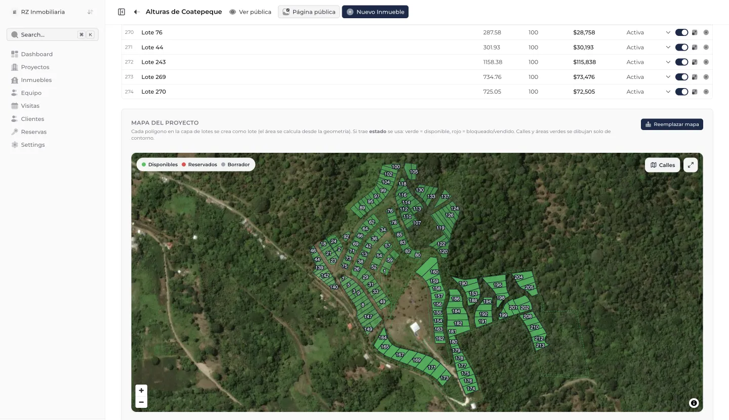Click Ver pública link
Viewport: 729px width, 420px height.
[x=250, y=12]
